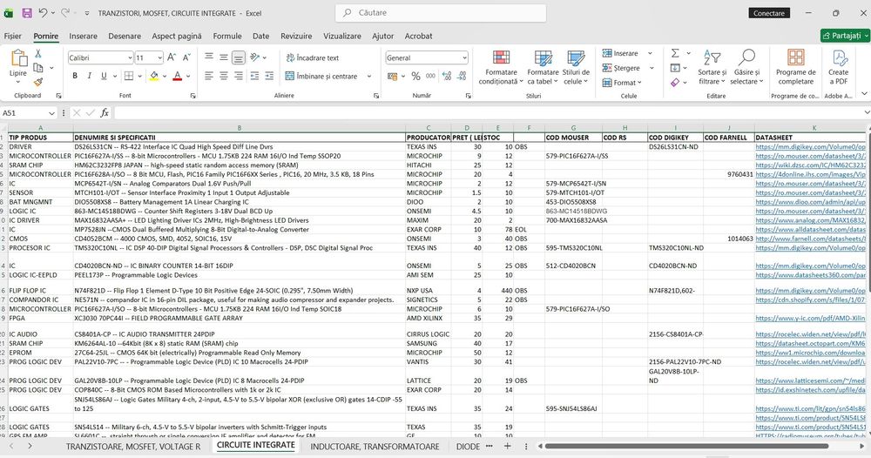Image resolution: width=871 pixels, height=458 pixels.
Task: Expand the borders dropdown arrow
Action: (139, 76)
